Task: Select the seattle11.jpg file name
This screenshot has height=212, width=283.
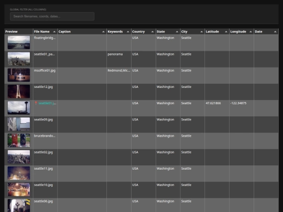Action: (43, 169)
